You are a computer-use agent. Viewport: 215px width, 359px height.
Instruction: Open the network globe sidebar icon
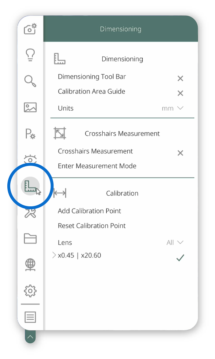pos(30,265)
